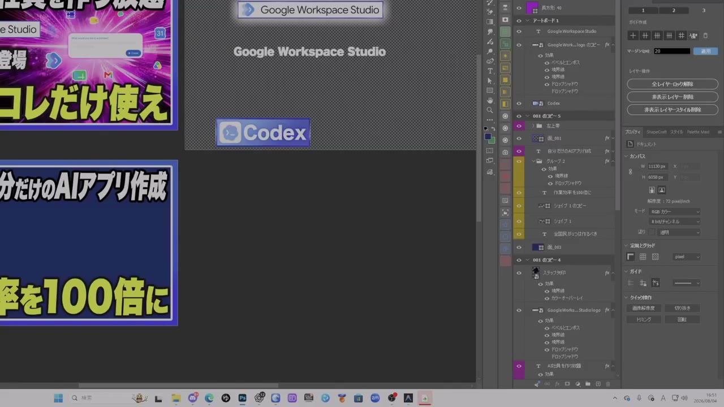Open the 塗り 透明 dropdown

pos(679,232)
